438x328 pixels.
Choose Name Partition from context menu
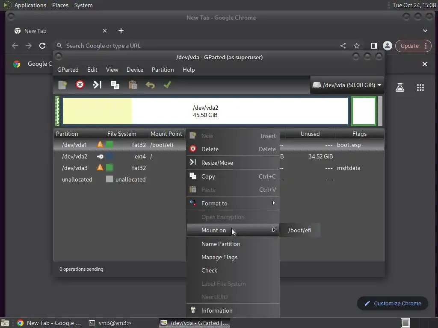(233, 244)
